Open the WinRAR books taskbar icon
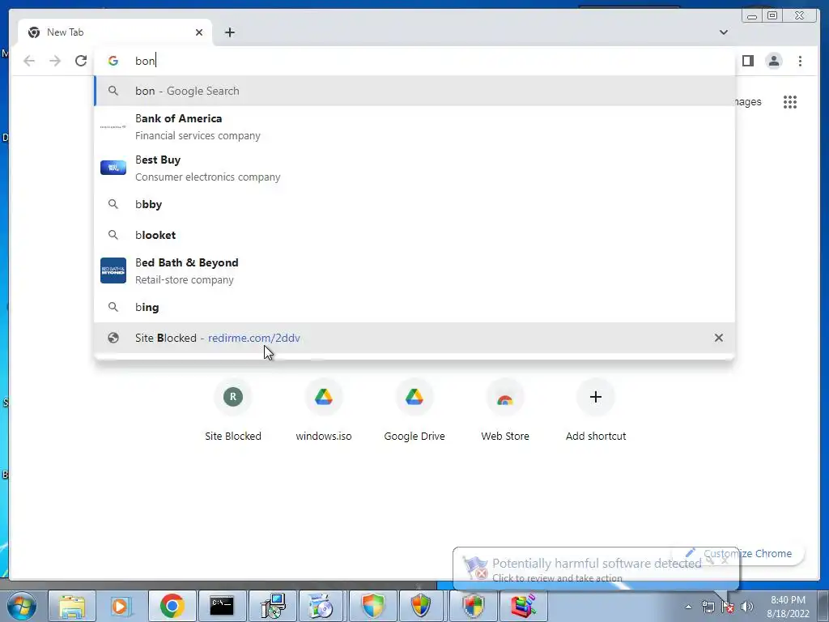 coord(522,606)
